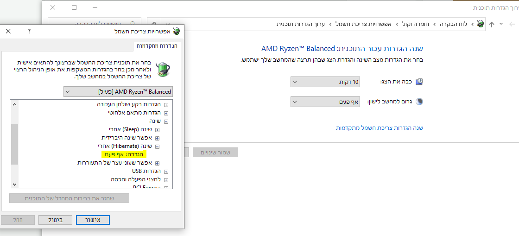519x236 pixels.
Task: Click the monitor icon beside כבה את הצג
Action: 419,82
